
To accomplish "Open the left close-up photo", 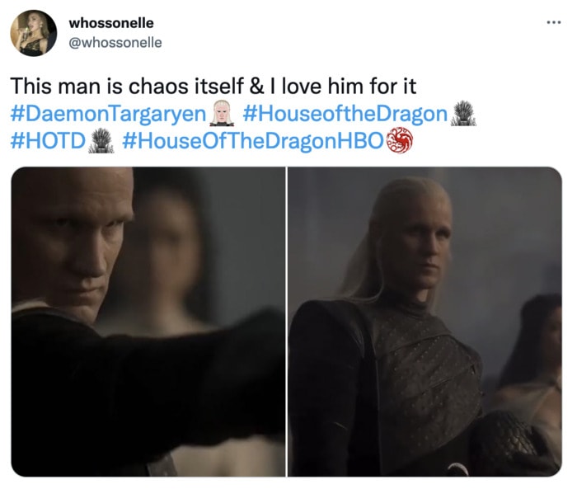I will coord(148,322).
